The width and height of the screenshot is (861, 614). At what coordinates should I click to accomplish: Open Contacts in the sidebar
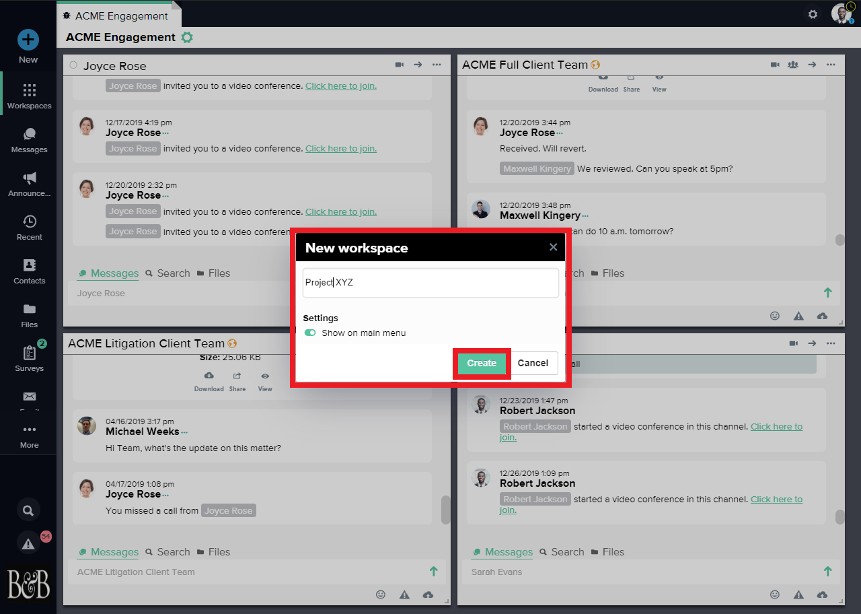pyautogui.click(x=29, y=271)
